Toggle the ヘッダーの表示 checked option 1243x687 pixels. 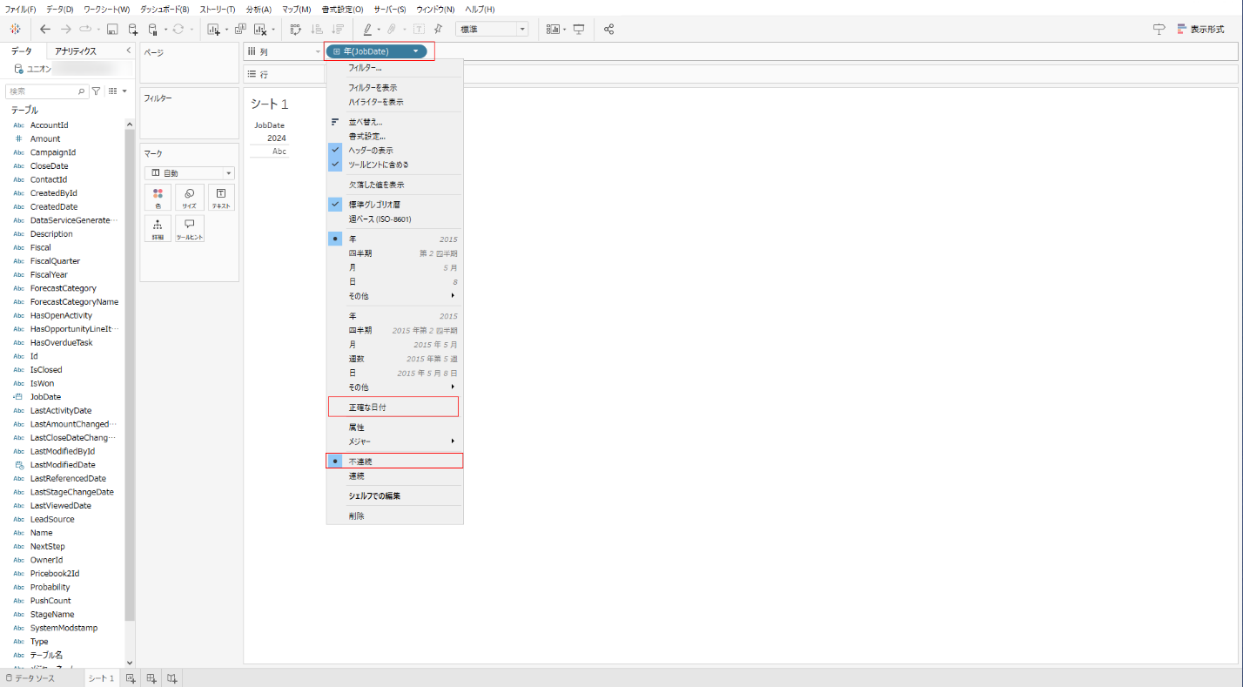370,151
